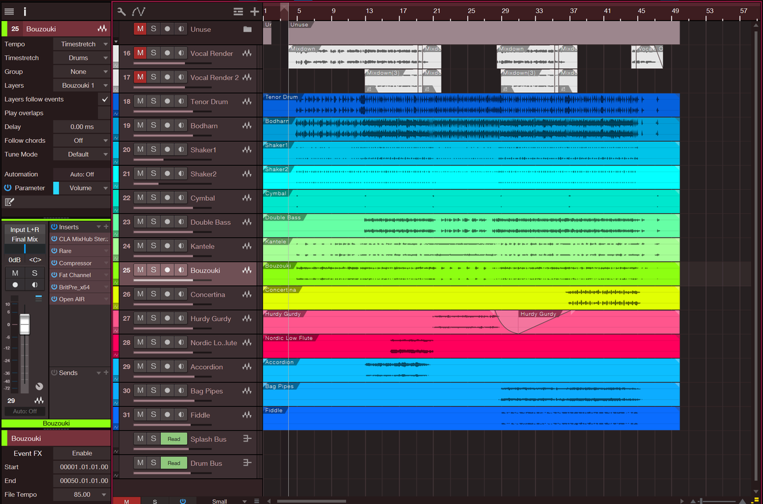Click the Fiddle track waveform icon
The width and height of the screenshot is (763, 504).
pyautogui.click(x=247, y=415)
